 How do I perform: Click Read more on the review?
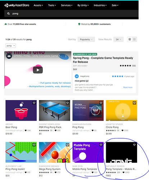(x=128, y=87)
